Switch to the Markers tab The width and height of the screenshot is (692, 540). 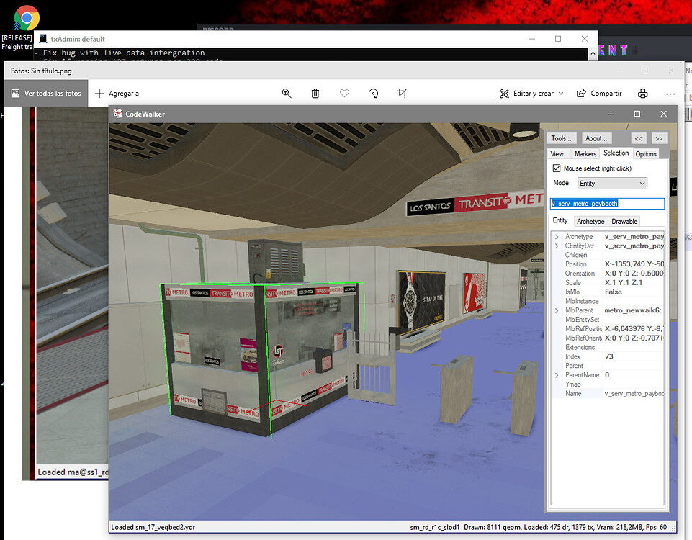coord(585,153)
